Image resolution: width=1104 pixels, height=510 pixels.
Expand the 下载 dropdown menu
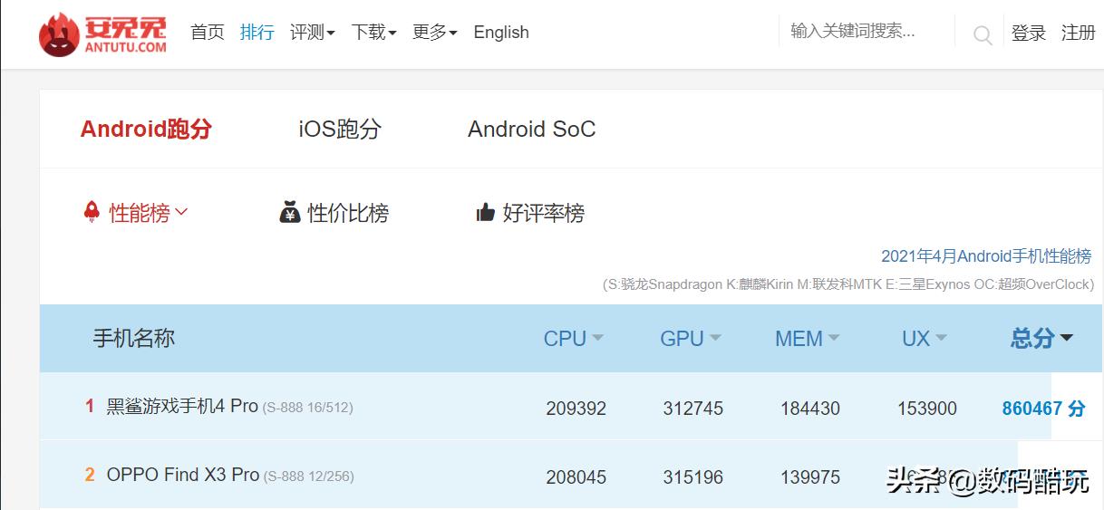click(374, 32)
